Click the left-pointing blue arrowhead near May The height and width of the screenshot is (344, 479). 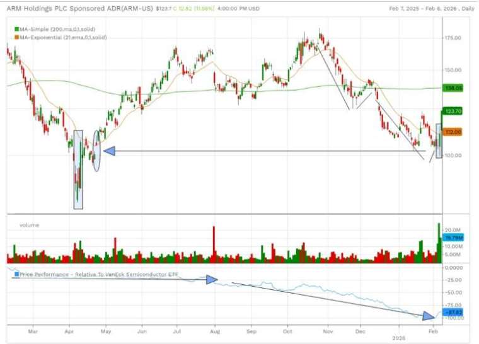(109, 151)
